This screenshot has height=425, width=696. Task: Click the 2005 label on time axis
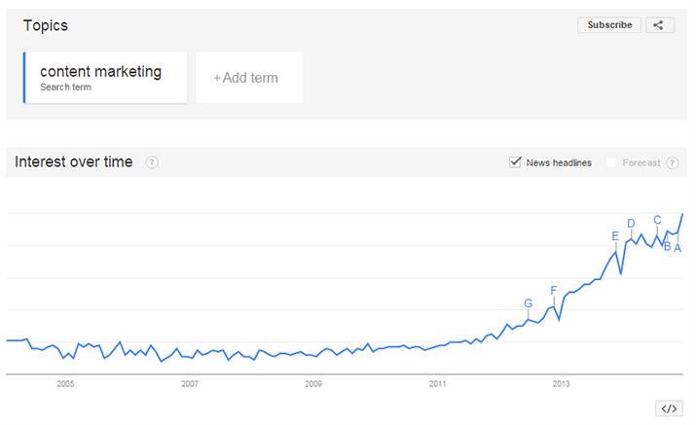click(x=65, y=384)
